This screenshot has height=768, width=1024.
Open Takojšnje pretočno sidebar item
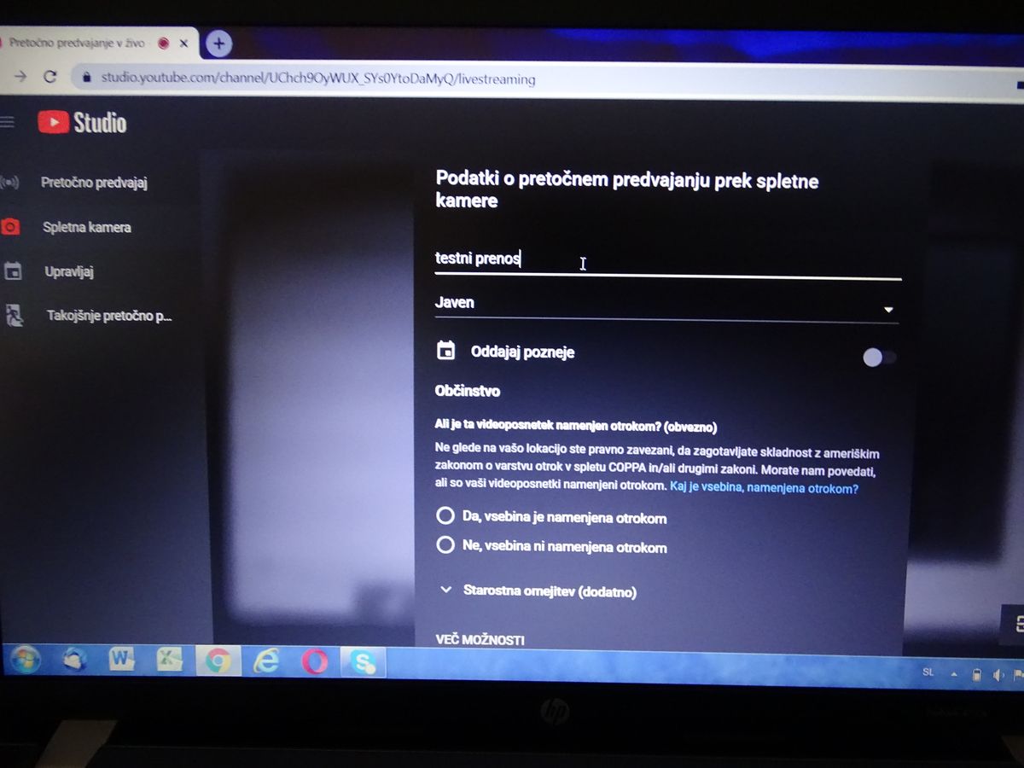[108, 316]
